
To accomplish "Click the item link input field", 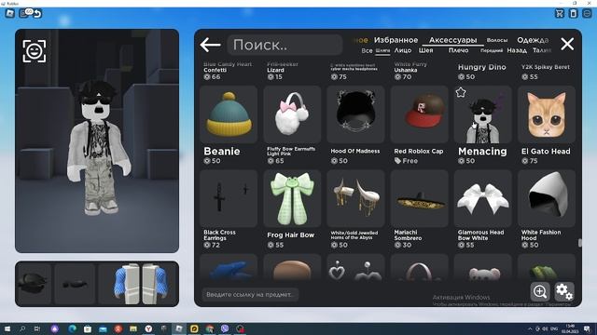I will (250, 294).
